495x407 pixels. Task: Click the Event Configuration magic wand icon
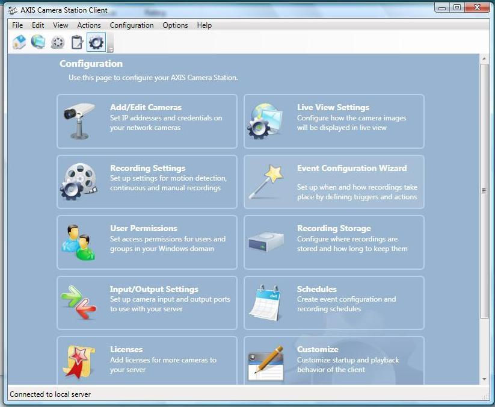point(266,181)
